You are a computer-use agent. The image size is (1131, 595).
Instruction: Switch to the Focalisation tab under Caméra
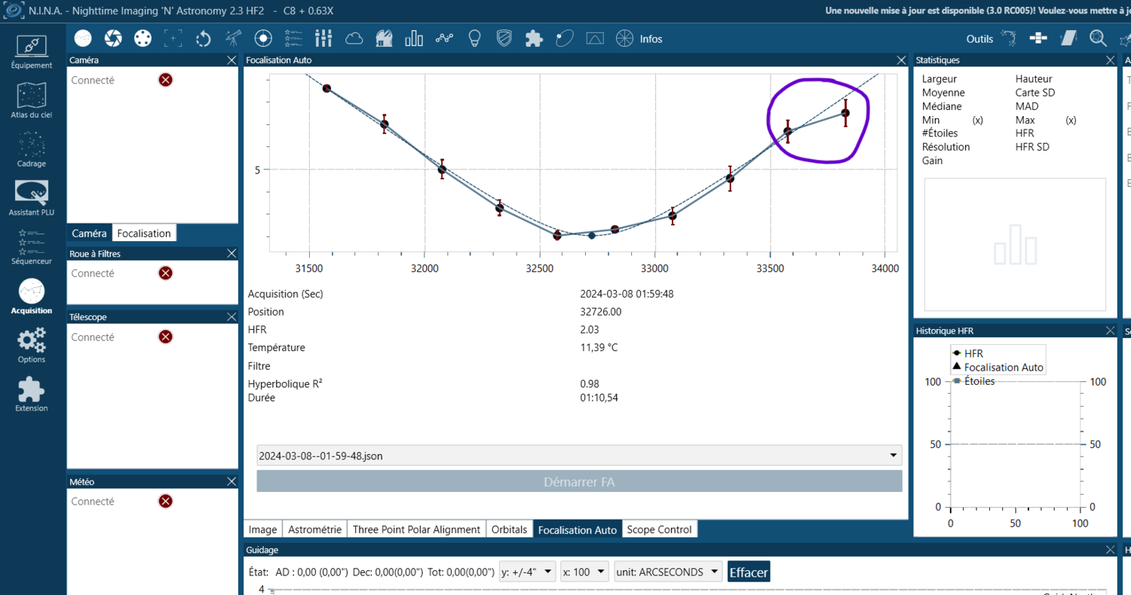pyautogui.click(x=144, y=233)
